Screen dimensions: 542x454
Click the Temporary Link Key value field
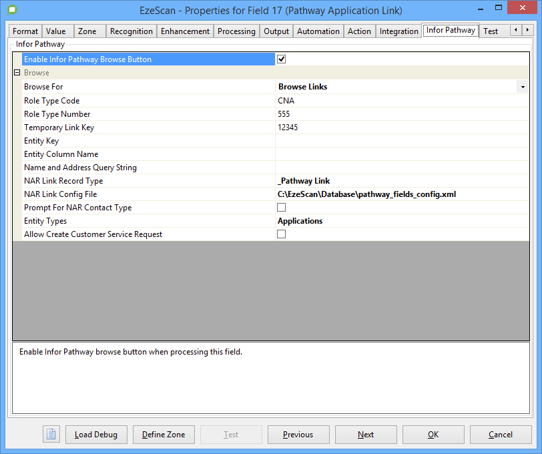pyautogui.click(x=400, y=128)
